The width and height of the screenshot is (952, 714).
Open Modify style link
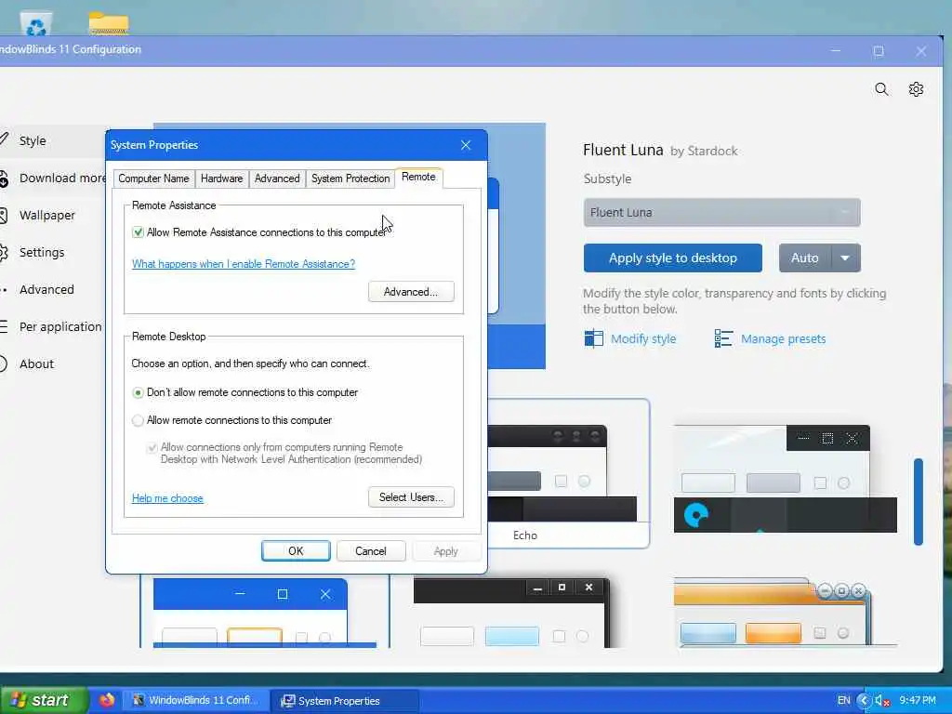[x=643, y=338]
